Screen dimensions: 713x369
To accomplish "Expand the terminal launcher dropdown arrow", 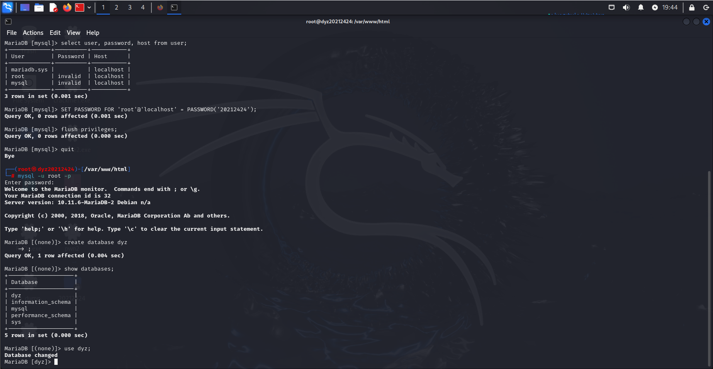I will 89,7.
